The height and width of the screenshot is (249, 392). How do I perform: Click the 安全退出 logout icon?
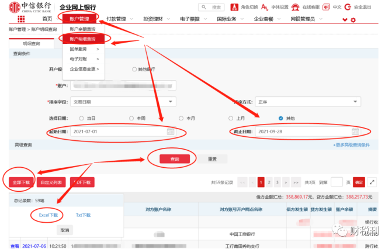click(x=348, y=7)
